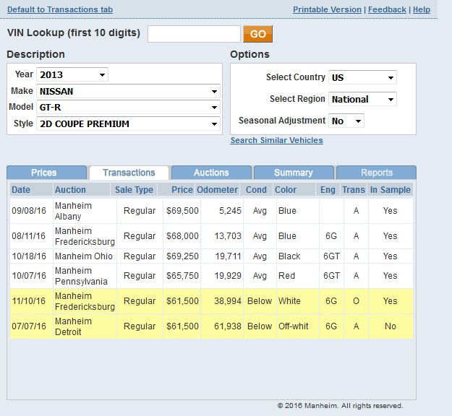Open the Select Country dropdown
Image resolution: width=452 pixels, height=416 pixels.
362,77
